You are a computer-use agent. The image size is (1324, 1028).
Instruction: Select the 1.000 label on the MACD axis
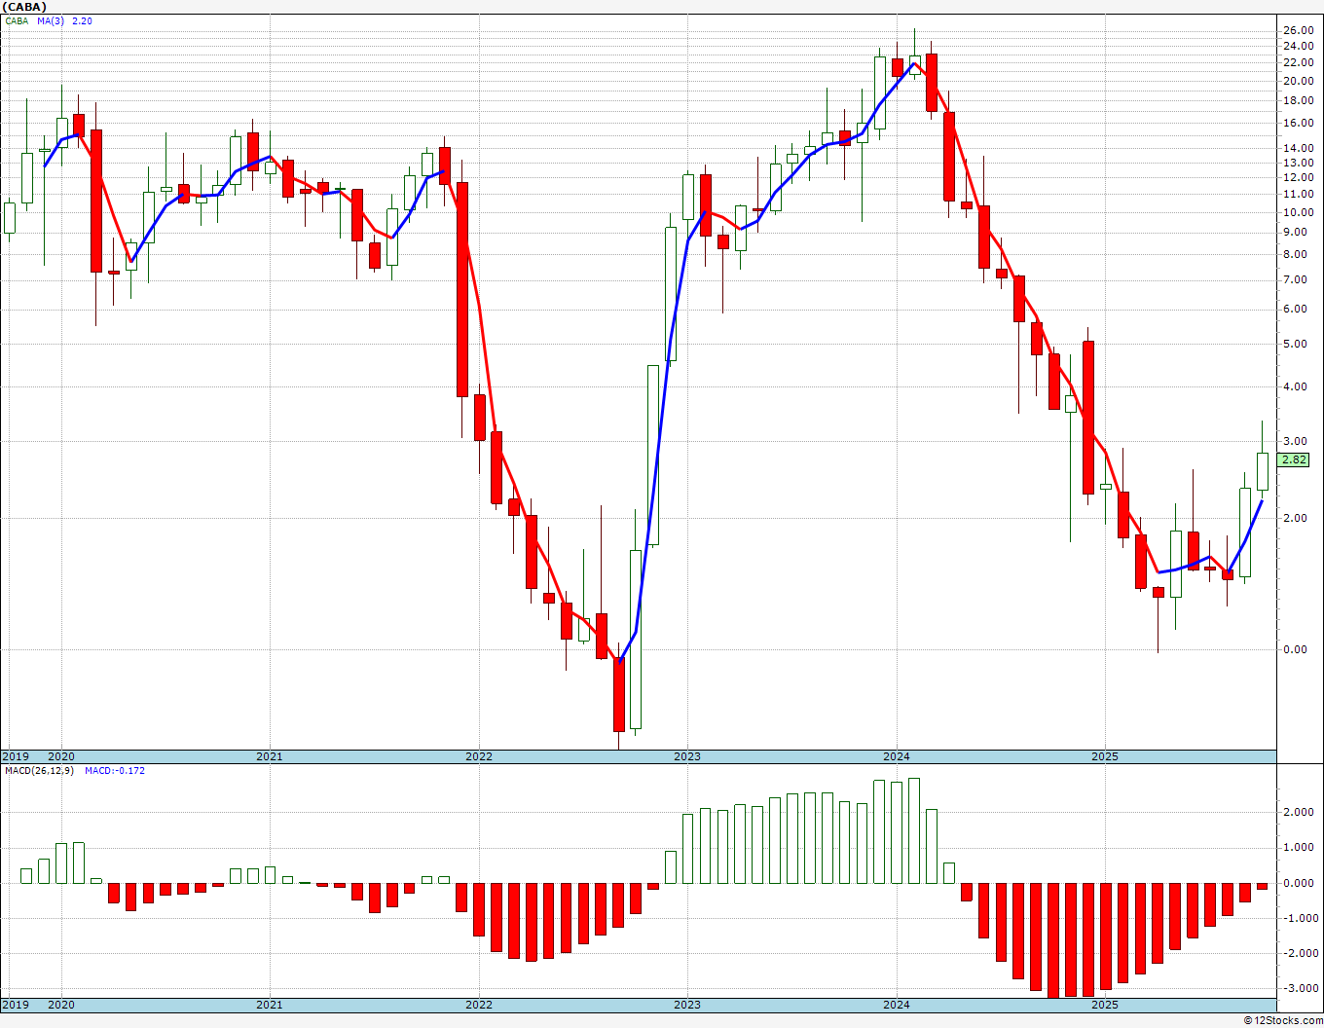(x=1301, y=847)
